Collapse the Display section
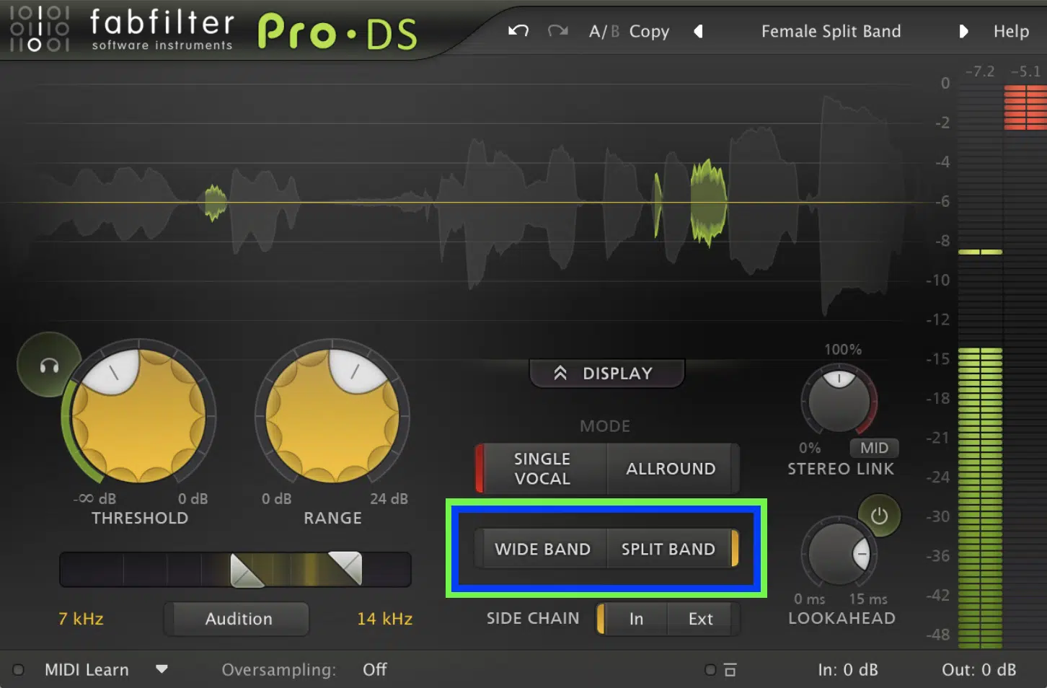This screenshot has width=1047, height=688. tap(606, 374)
